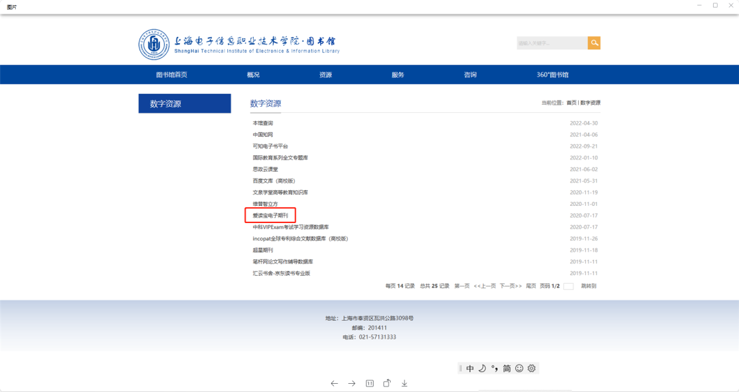The height and width of the screenshot is (392, 739).
Task: Click the 总共 25 记录 text
Action: click(x=435, y=286)
